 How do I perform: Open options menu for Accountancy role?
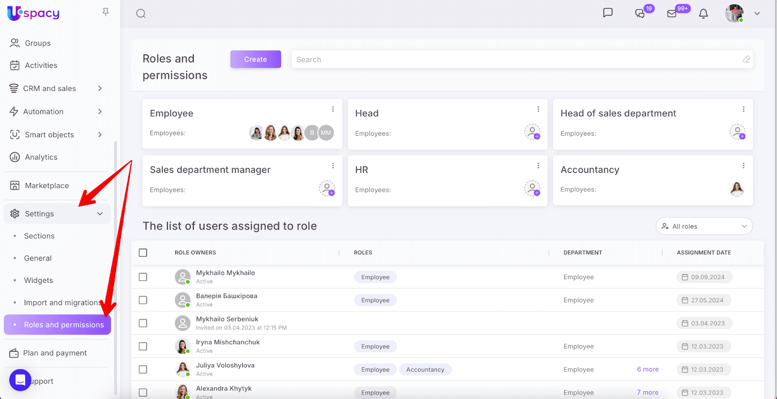(743, 166)
